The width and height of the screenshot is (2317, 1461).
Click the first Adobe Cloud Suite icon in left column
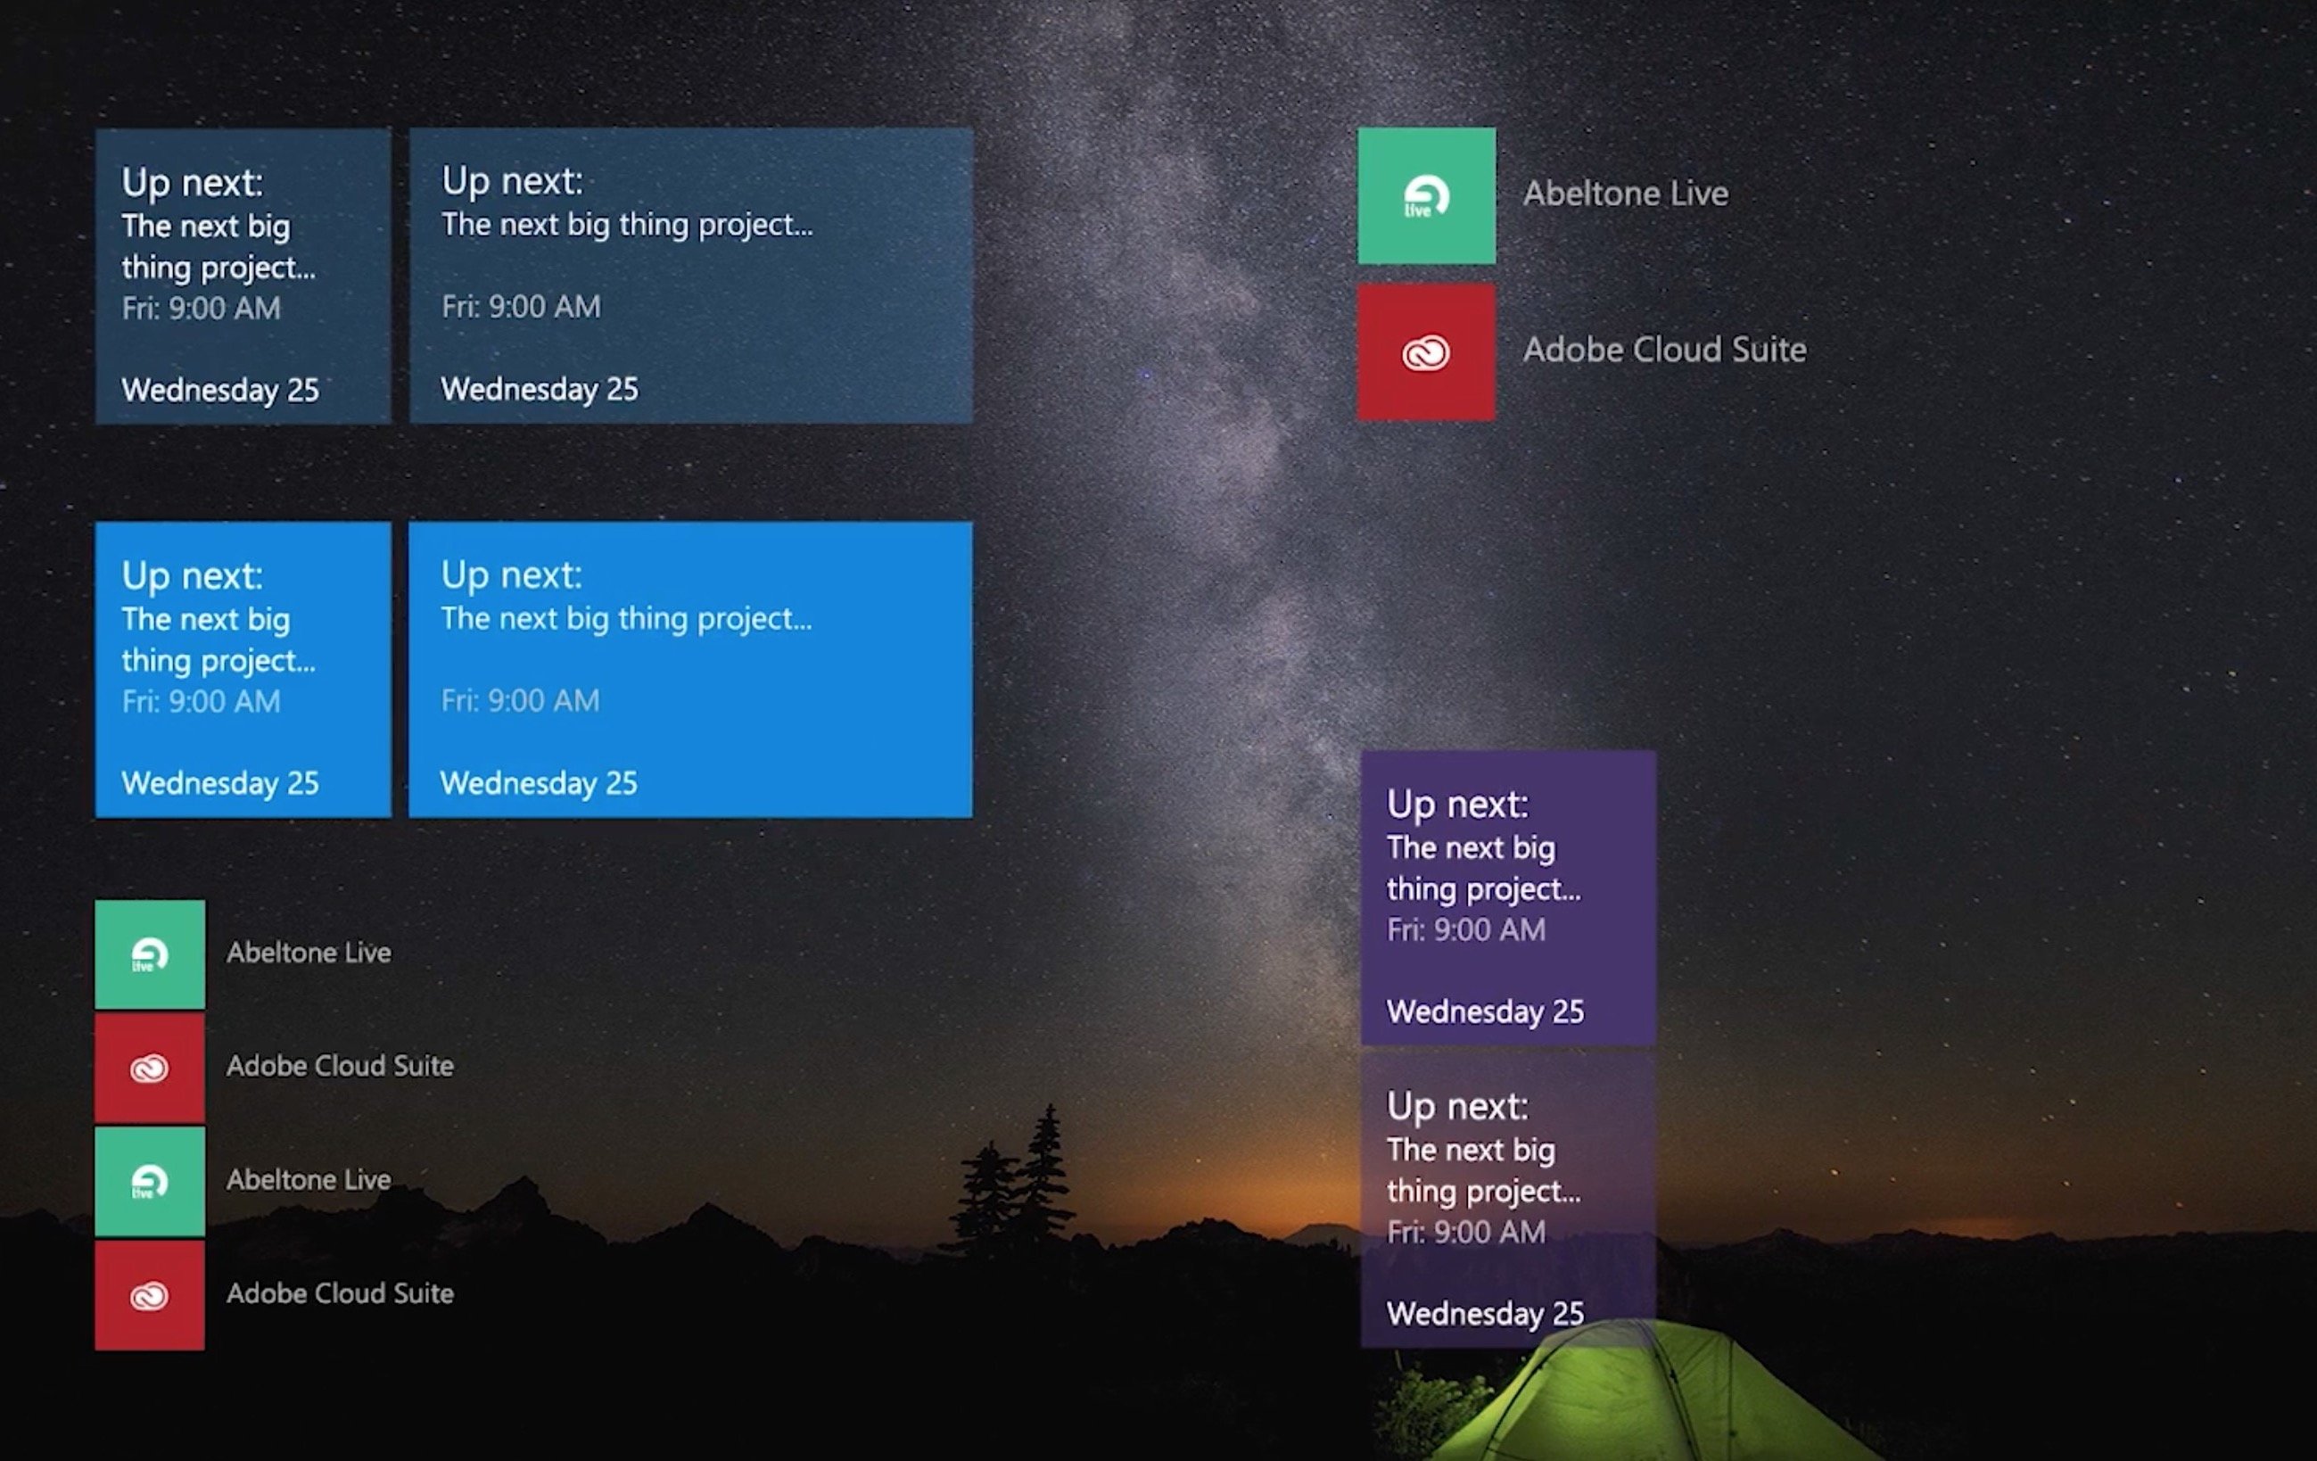coord(149,1067)
